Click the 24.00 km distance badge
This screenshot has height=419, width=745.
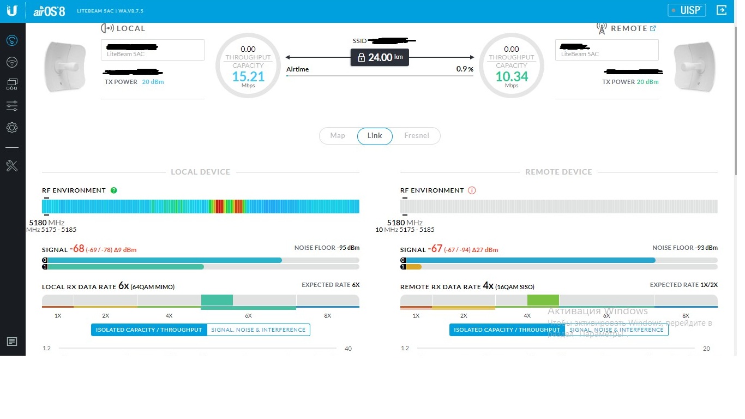pyautogui.click(x=380, y=57)
